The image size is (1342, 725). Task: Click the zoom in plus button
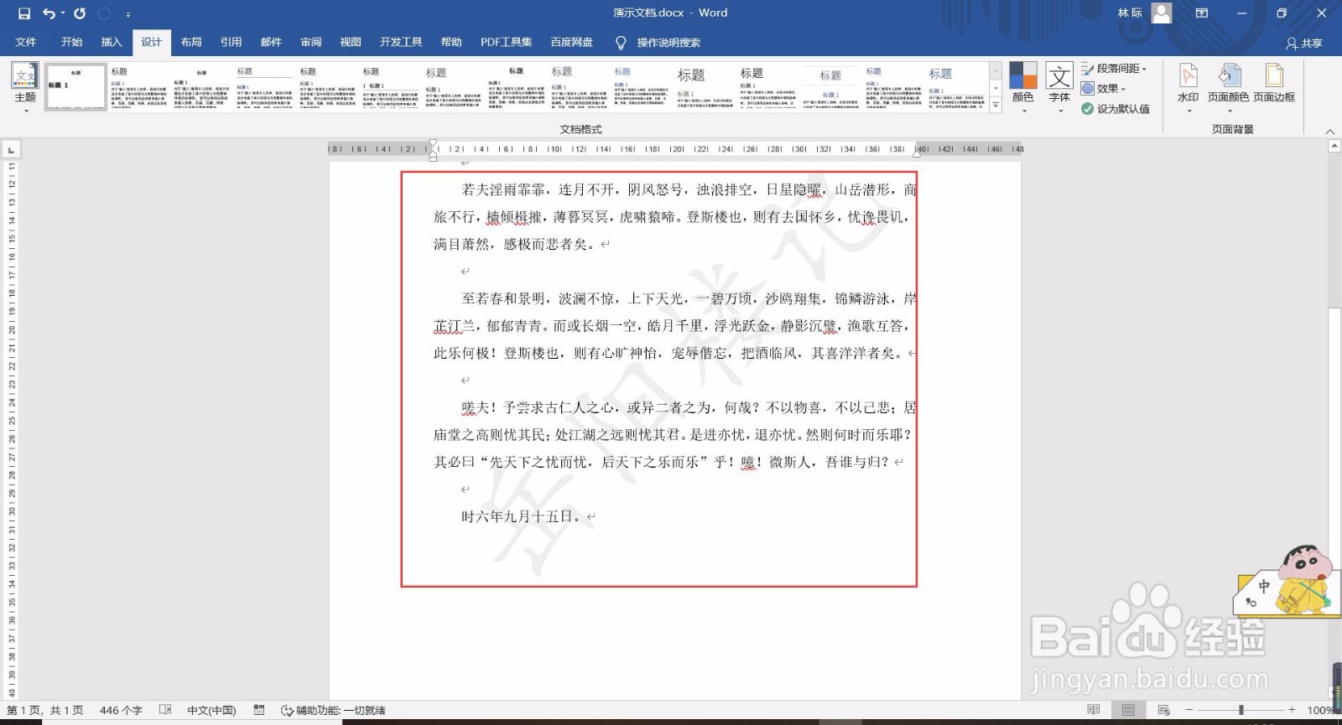(x=1292, y=710)
